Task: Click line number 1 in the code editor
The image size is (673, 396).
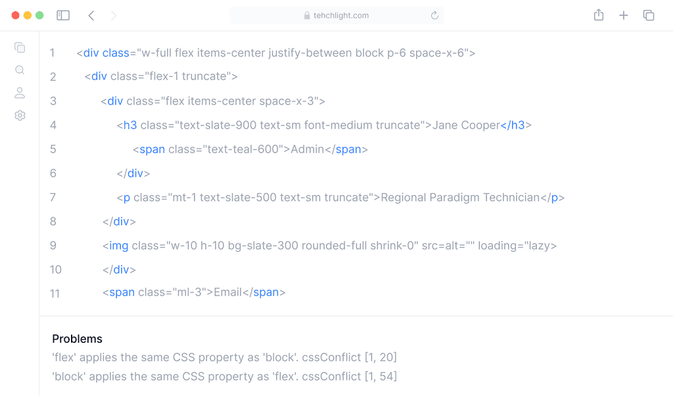Action: (x=53, y=53)
